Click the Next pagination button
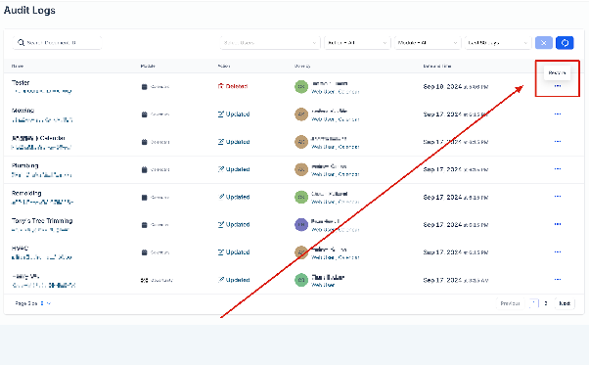The height and width of the screenshot is (365, 589). coord(565,303)
